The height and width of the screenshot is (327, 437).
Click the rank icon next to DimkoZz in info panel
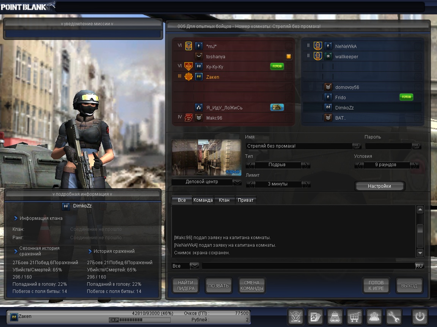click(x=66, y=206)
